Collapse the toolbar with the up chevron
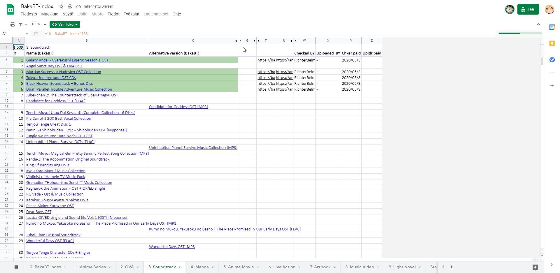Screen dimensions: 560x273 (x=538, y=24)
